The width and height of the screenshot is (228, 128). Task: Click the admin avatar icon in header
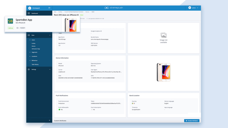pyautogui.click(x=190, y=8)
